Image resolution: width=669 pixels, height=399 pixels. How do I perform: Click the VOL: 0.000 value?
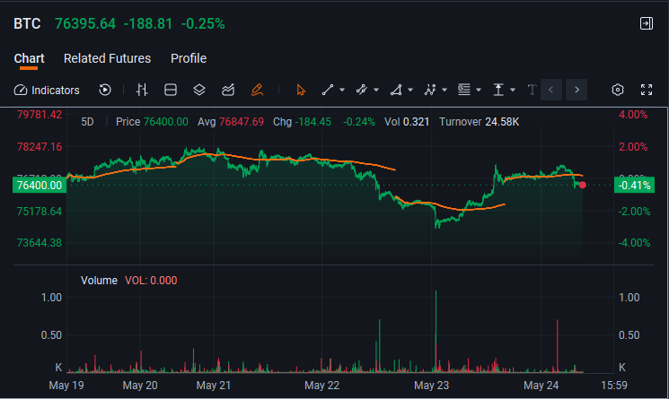point(151,281)
